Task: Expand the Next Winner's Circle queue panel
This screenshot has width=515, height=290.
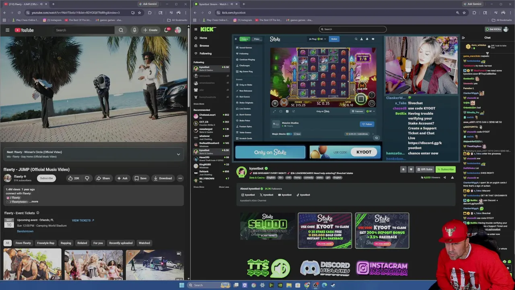Action: coord(178,154)
